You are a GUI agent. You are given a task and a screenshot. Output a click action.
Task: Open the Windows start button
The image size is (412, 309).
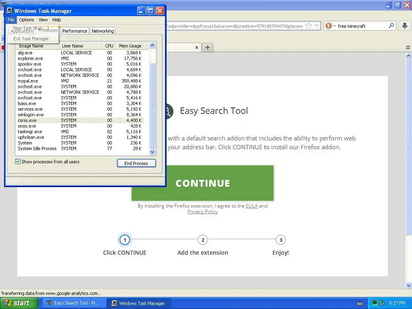pyautogui.click(x=19, y=303)
